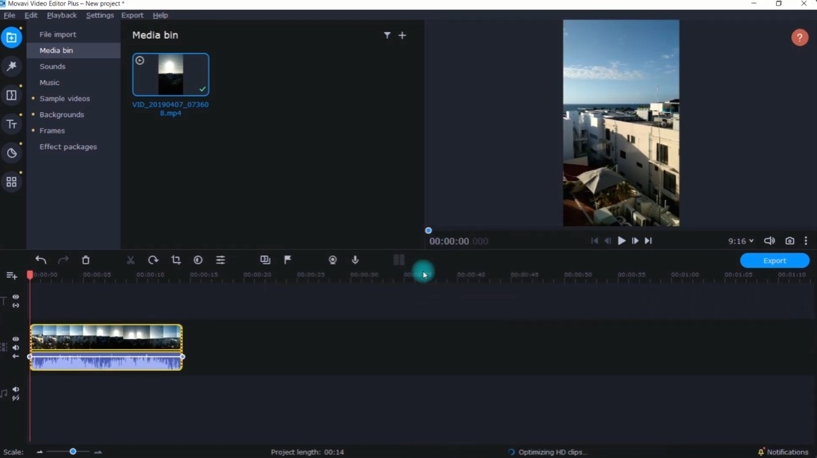This screenshot has width=817, height=458.
Task: Open clip properties sliders icon
Action: coord(220,260)
